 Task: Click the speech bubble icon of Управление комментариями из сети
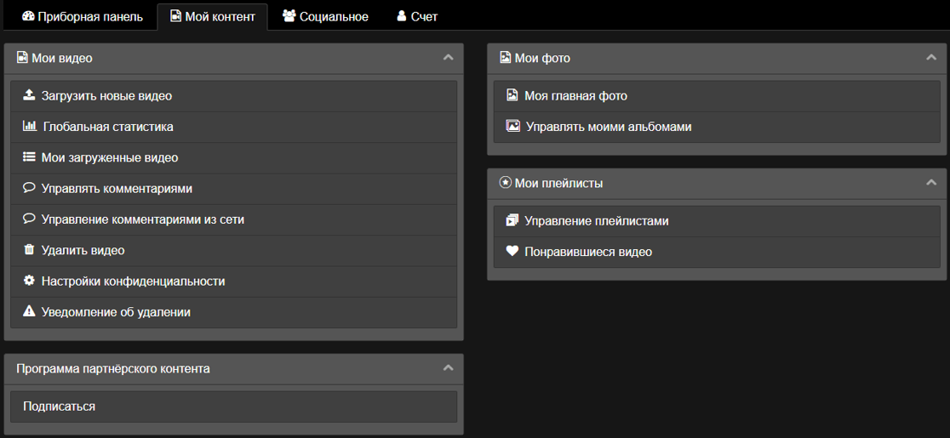coord(28,219)
